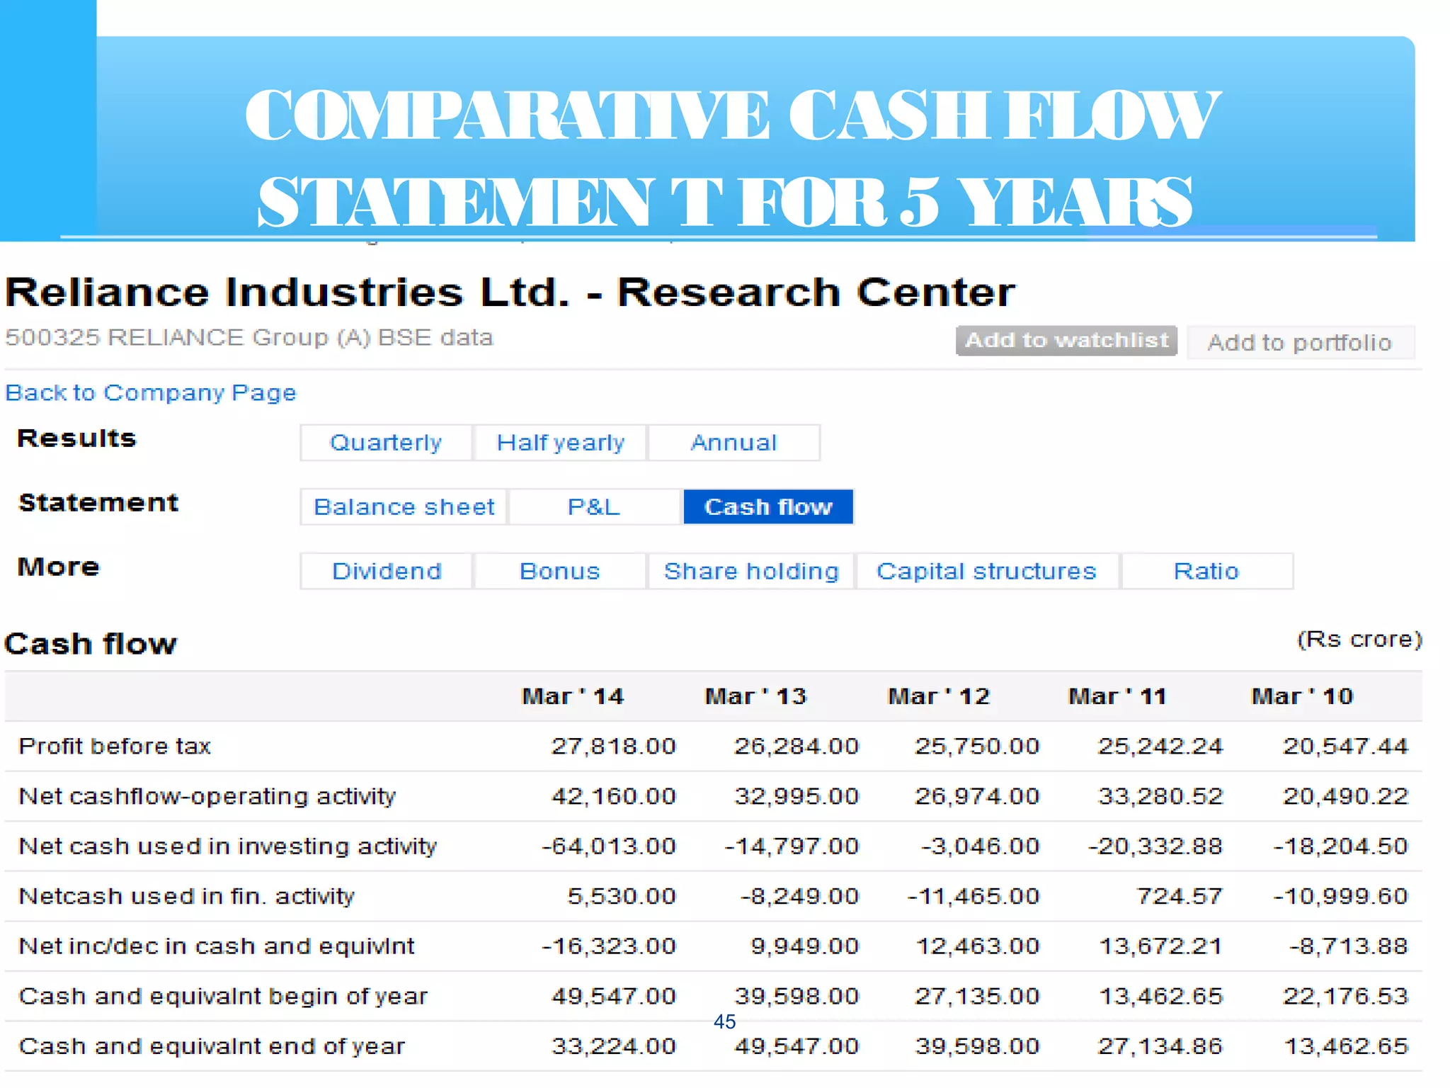Click the (Rs crore) unit label
Image resolution: width=1450 pixels, height=1088 pixels.
pos(1359,640)
